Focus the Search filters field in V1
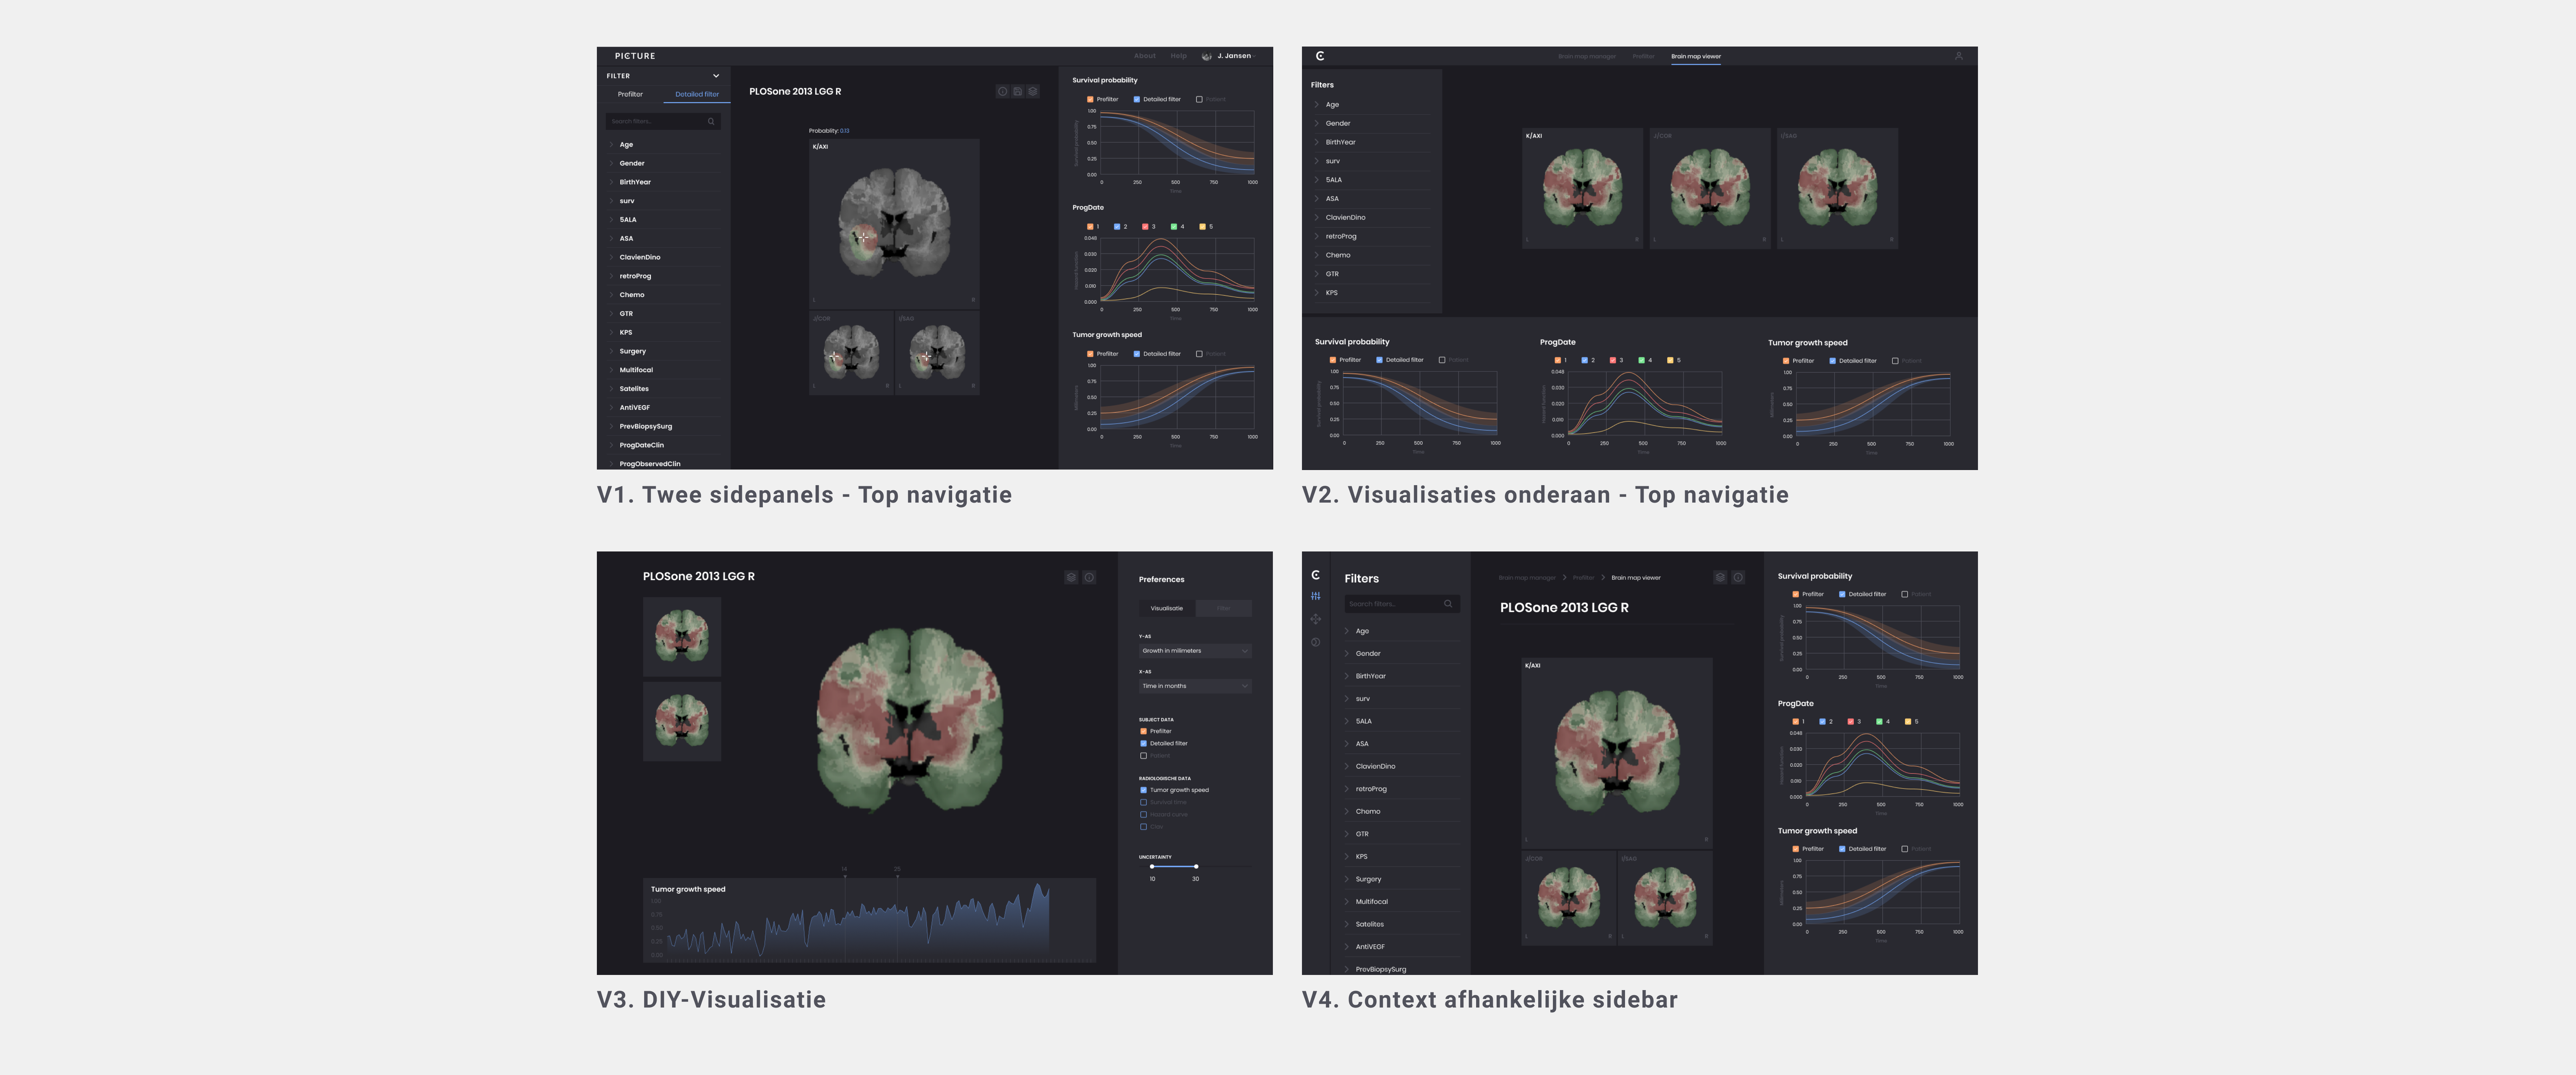This screenshot has height=1075, width=2576. tap(663, 121)
